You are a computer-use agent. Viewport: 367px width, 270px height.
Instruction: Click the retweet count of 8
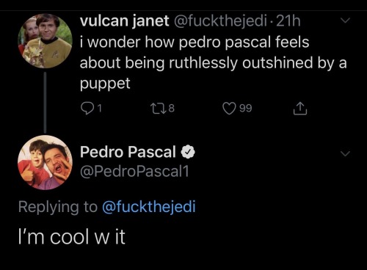(x=172, y=109)
